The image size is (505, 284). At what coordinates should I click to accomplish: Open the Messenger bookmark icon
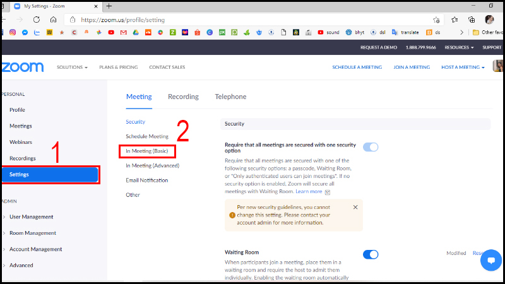pyautogui.click(x=25, y=32)
